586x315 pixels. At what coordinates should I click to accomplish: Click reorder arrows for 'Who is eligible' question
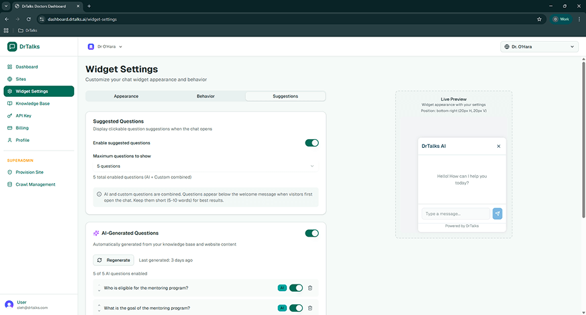[99, 288]
